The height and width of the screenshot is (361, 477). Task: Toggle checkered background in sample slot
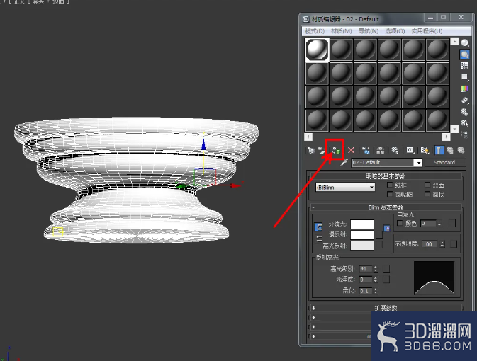pyautogui.click(x=464, y=66)
